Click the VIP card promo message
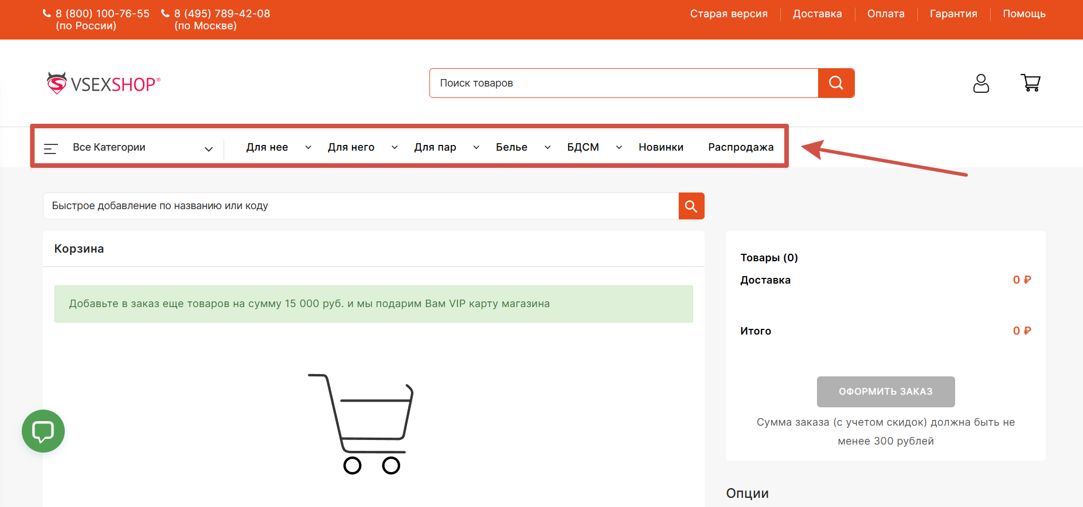The height and width of the screenshot is (507, 1083). point(374,304)
